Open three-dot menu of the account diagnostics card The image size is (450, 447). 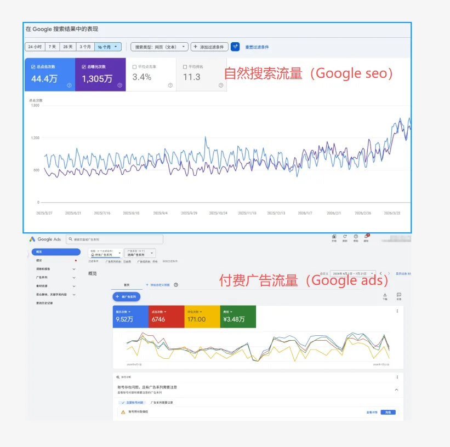pos(397,377)
